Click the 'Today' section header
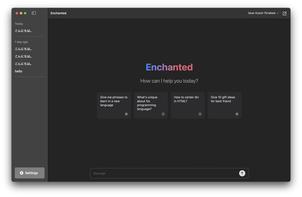 [x=19, y=24]
